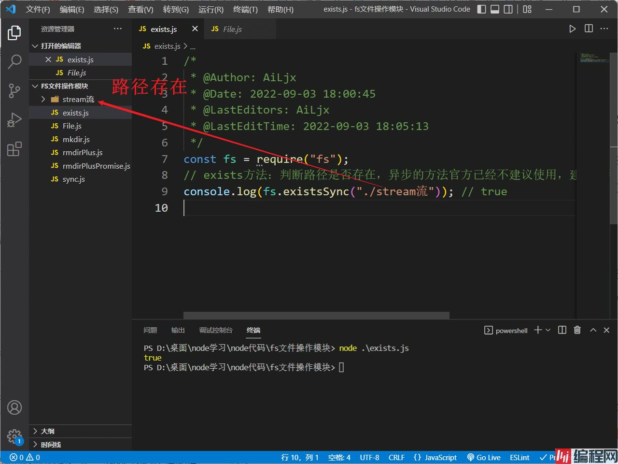Open the 查看(V) menu

pyautogui.click(x=140, y=10)
